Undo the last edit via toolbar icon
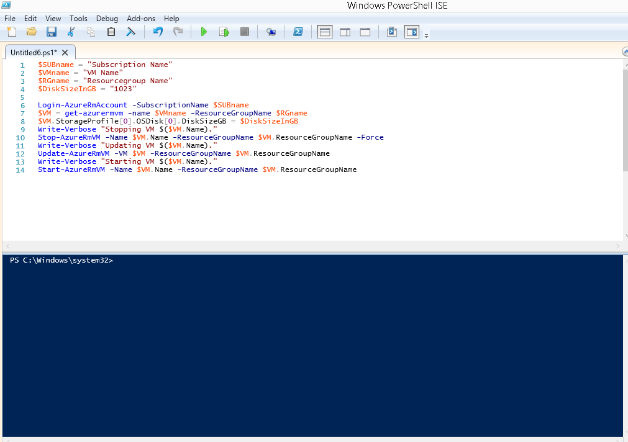 tap(160, 31)
